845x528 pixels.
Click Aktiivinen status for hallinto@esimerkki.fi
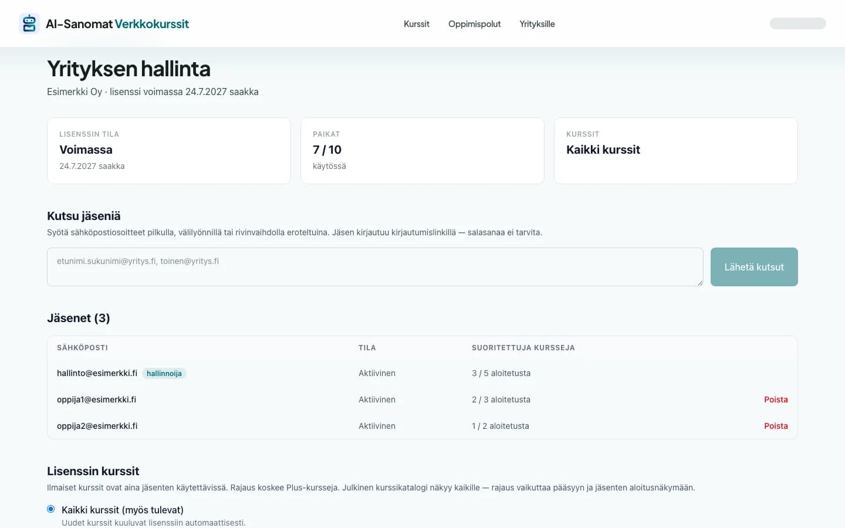click(x=377, y=373)
